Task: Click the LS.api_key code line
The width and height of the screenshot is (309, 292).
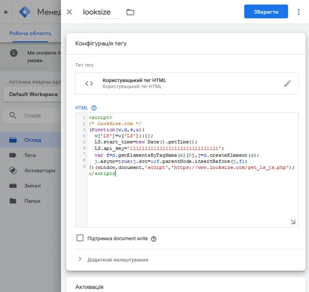Action: click(159, 148)
